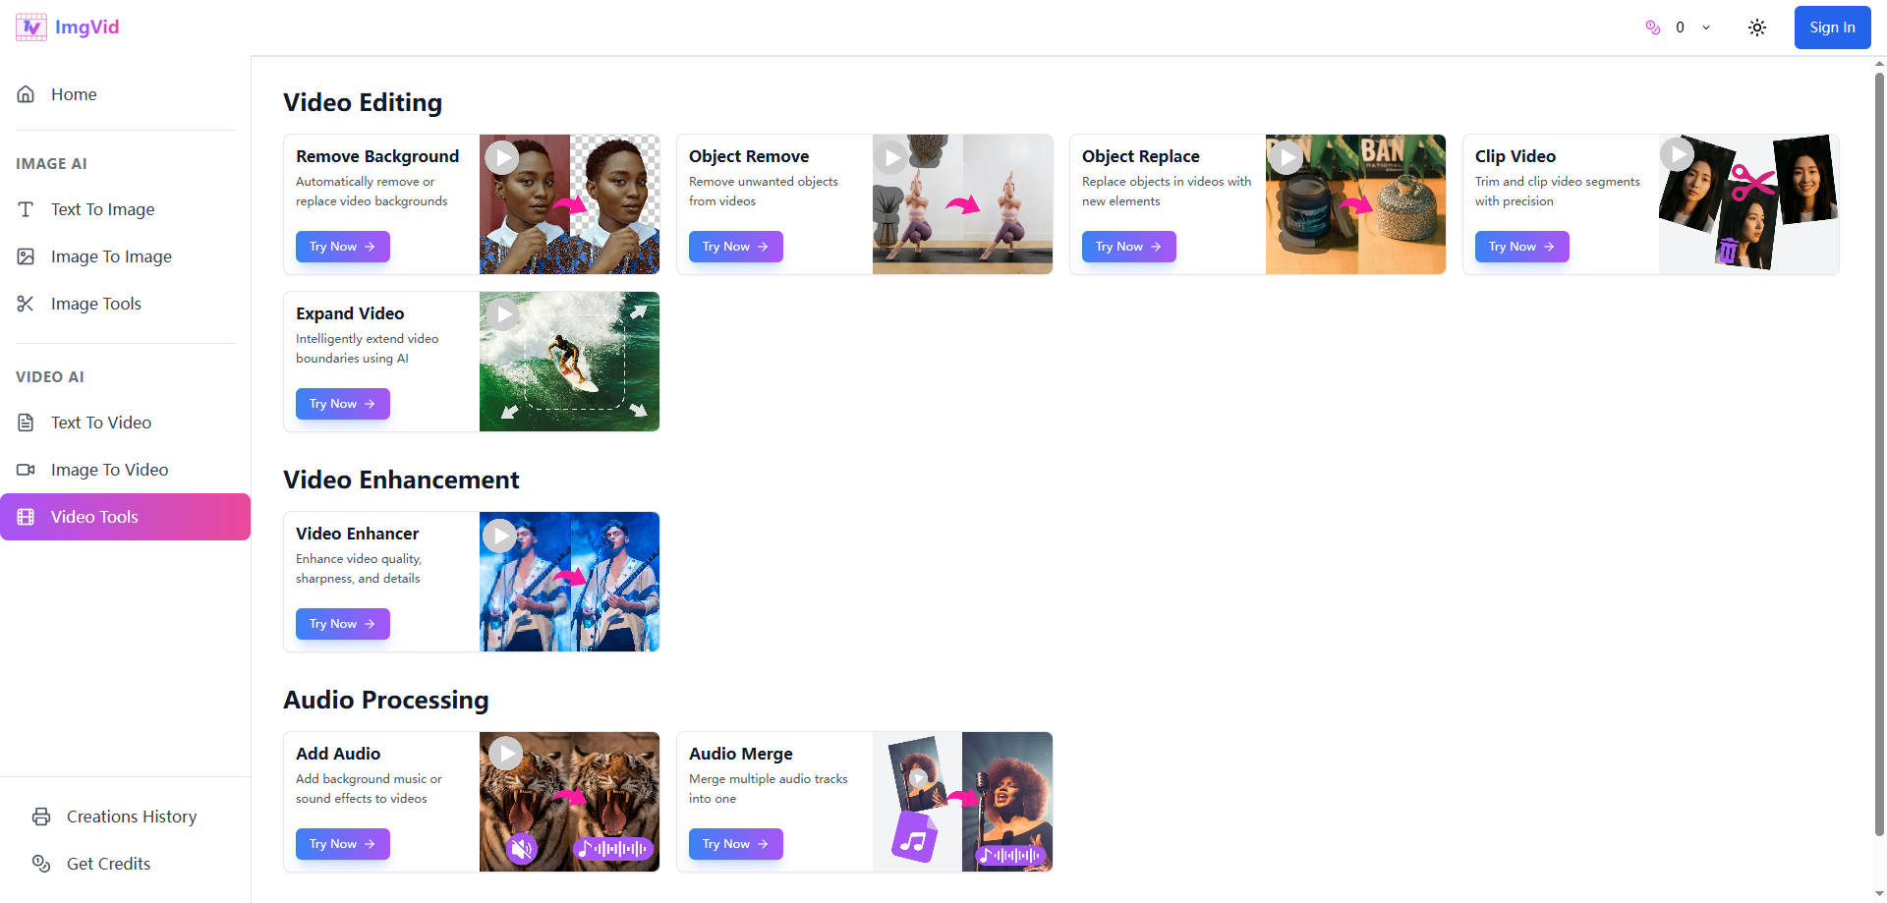This screenshot has height=903, width=1887.
Task: Open Creations History printer icon
Action: pos(41,817)
